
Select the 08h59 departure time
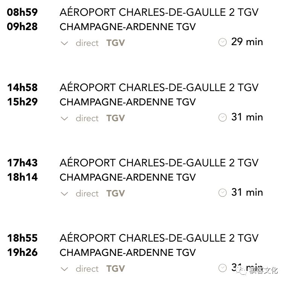(22, 12)
